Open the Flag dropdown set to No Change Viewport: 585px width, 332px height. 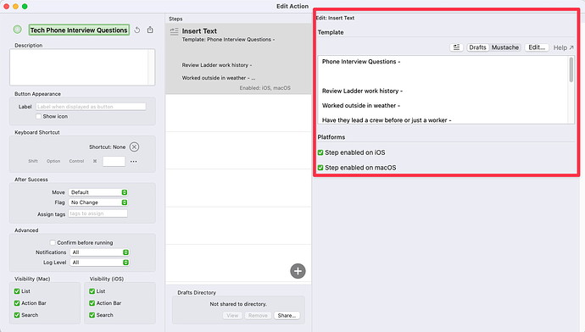[x=98, y=202]
